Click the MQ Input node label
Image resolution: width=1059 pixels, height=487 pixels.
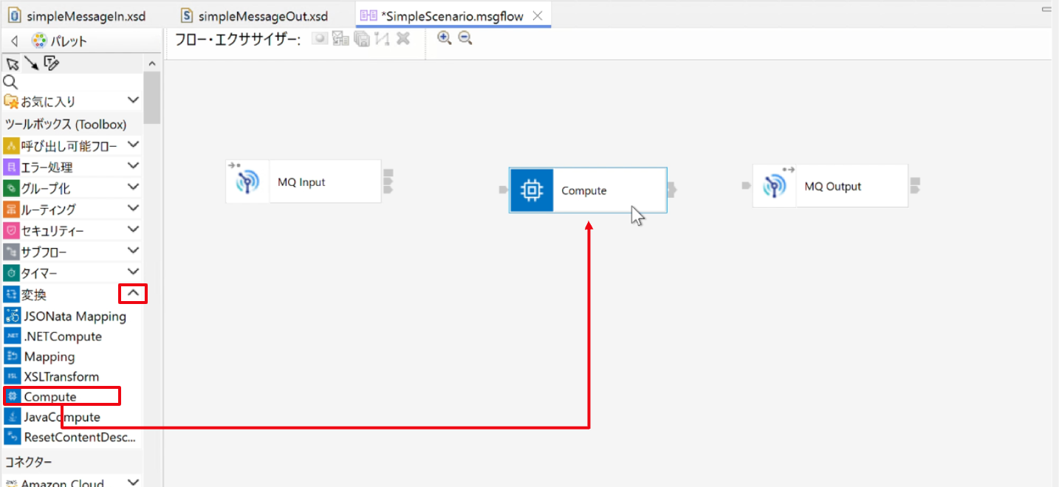(x=301, y=182)
